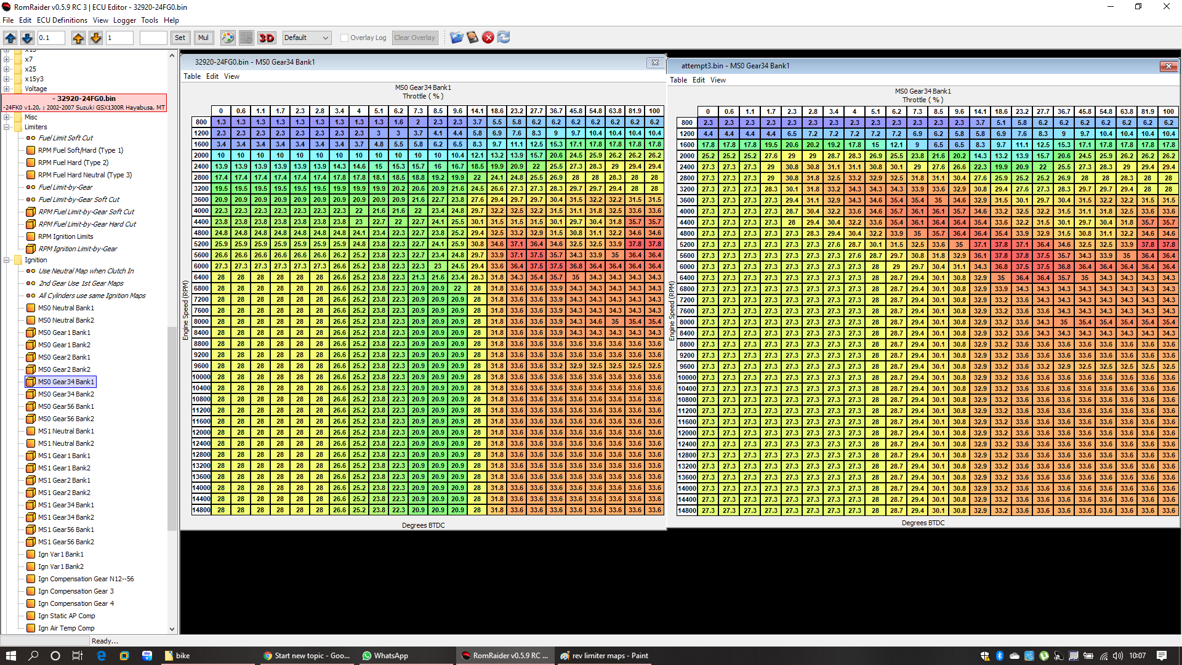The height and width of the screenshot is (665, 1182).
Task: Click the blue fine increment up arrow
Action: pyautogui.click(x=10, y=38)
